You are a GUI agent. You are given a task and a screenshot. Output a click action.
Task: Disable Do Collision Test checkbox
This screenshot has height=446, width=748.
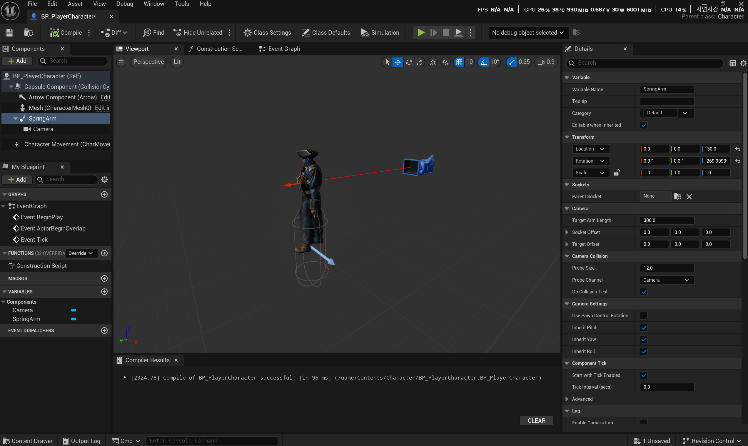click(643, 292)
